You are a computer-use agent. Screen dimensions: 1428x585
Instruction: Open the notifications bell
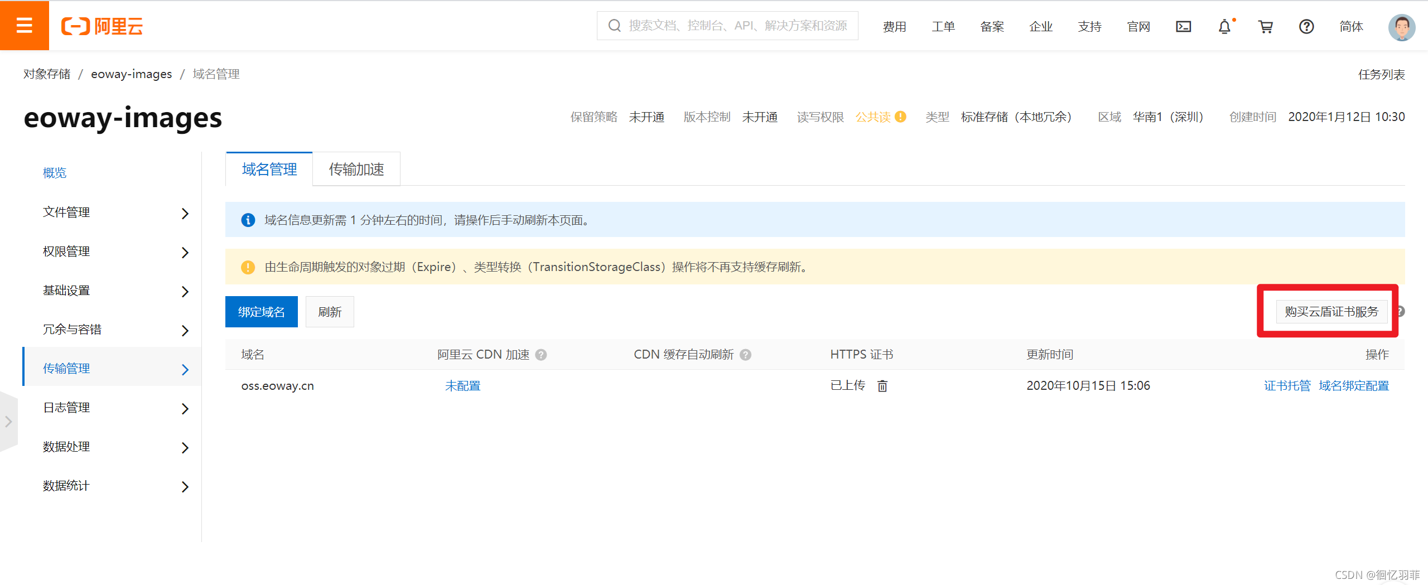(1224, 26)
